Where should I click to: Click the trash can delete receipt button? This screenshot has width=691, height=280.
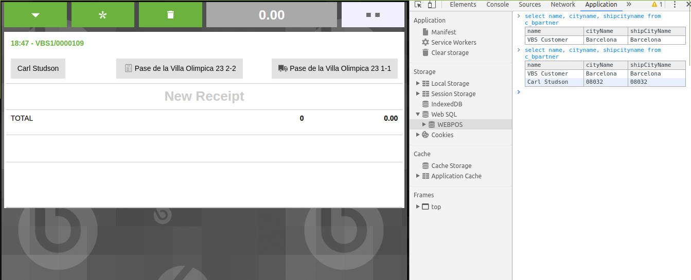[170, 15]
